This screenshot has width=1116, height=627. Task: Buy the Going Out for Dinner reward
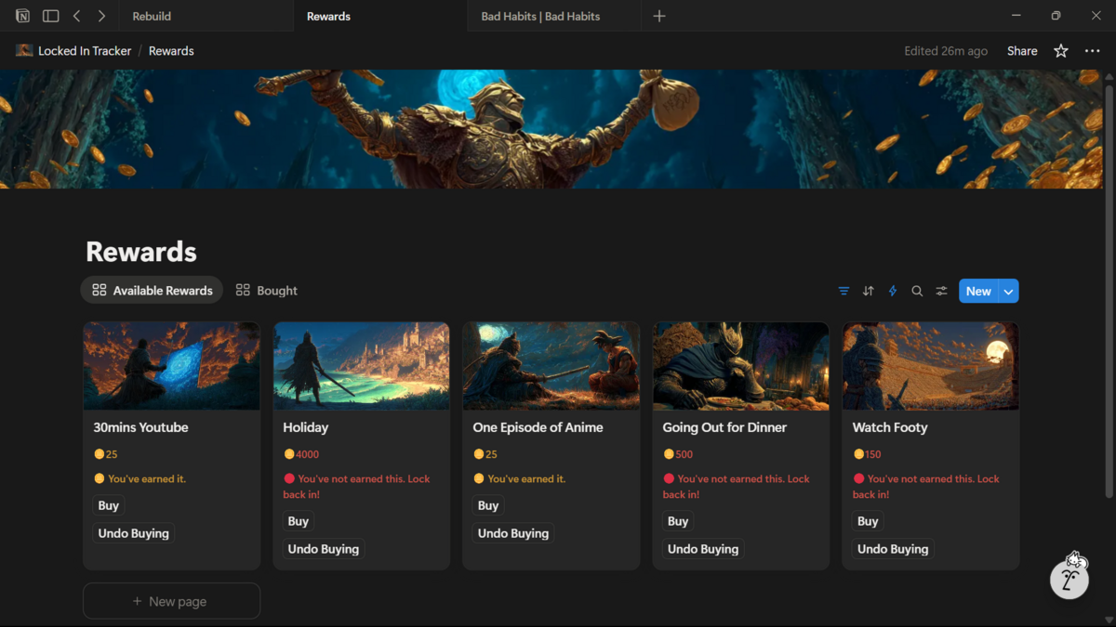pos(678,521)
